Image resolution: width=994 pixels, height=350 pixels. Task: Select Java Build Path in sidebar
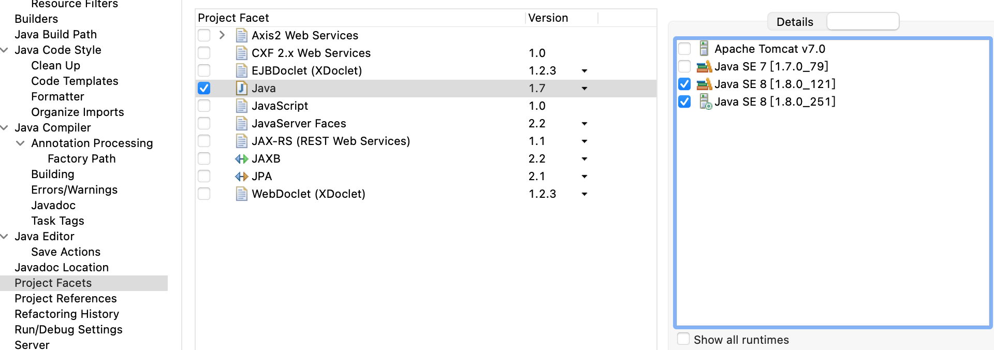pyautogui.click(x=55, y=34)
